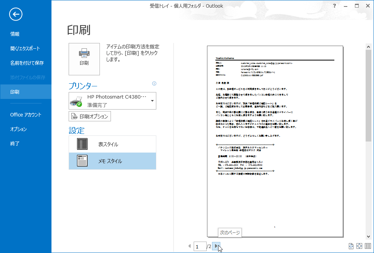Open 印刷オプション print options
The image size is (374, 253).
pos(90,116)
